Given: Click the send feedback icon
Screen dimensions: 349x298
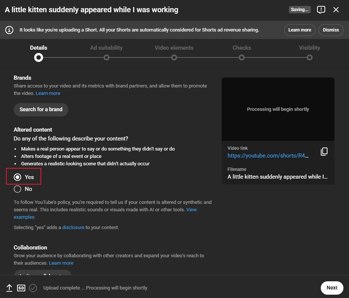Looking at the screenshot, I should (321, 10).
